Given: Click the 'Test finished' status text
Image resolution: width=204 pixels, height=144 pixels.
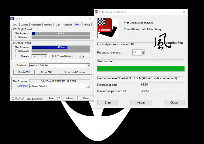Looking at the screenshot, I should click(105, 61).
